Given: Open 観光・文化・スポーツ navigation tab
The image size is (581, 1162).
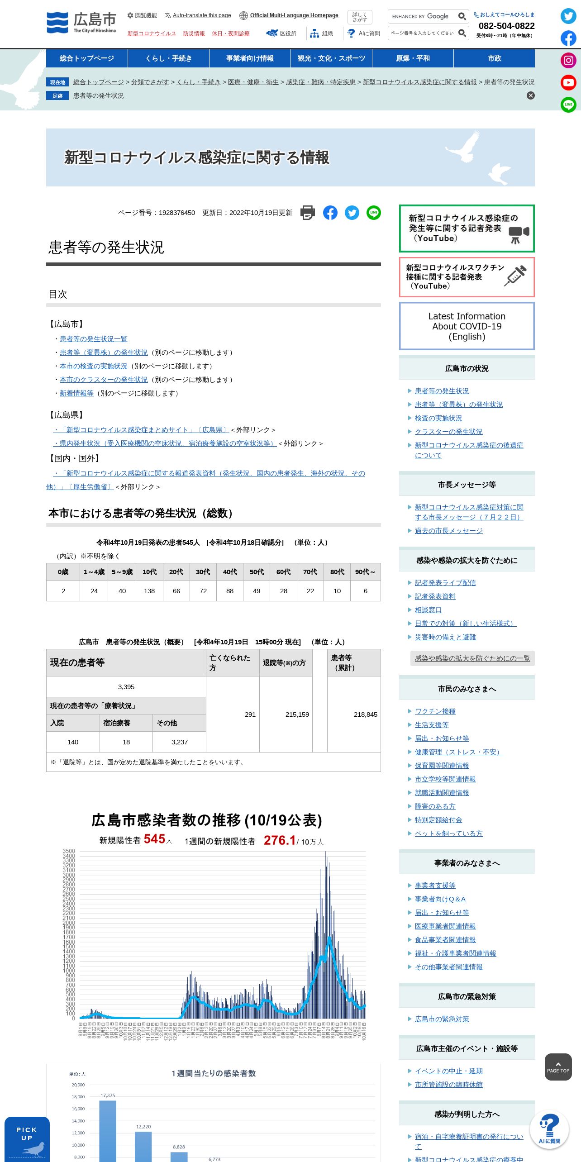Looking at the screenshot, I should pos(331,58).
